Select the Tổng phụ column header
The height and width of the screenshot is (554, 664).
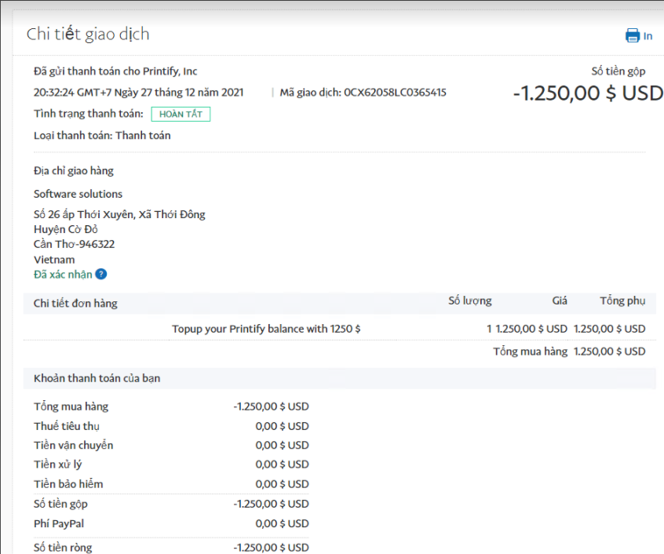point(622,301)
